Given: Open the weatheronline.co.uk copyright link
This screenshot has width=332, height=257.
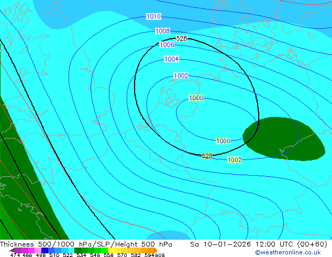Looking at the screenshot, I should point(288,252).
